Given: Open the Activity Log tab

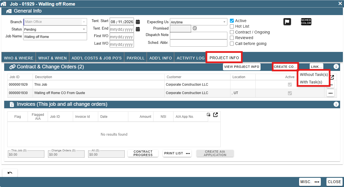Looking at the screenshot, I should click(x=191, y=58).
